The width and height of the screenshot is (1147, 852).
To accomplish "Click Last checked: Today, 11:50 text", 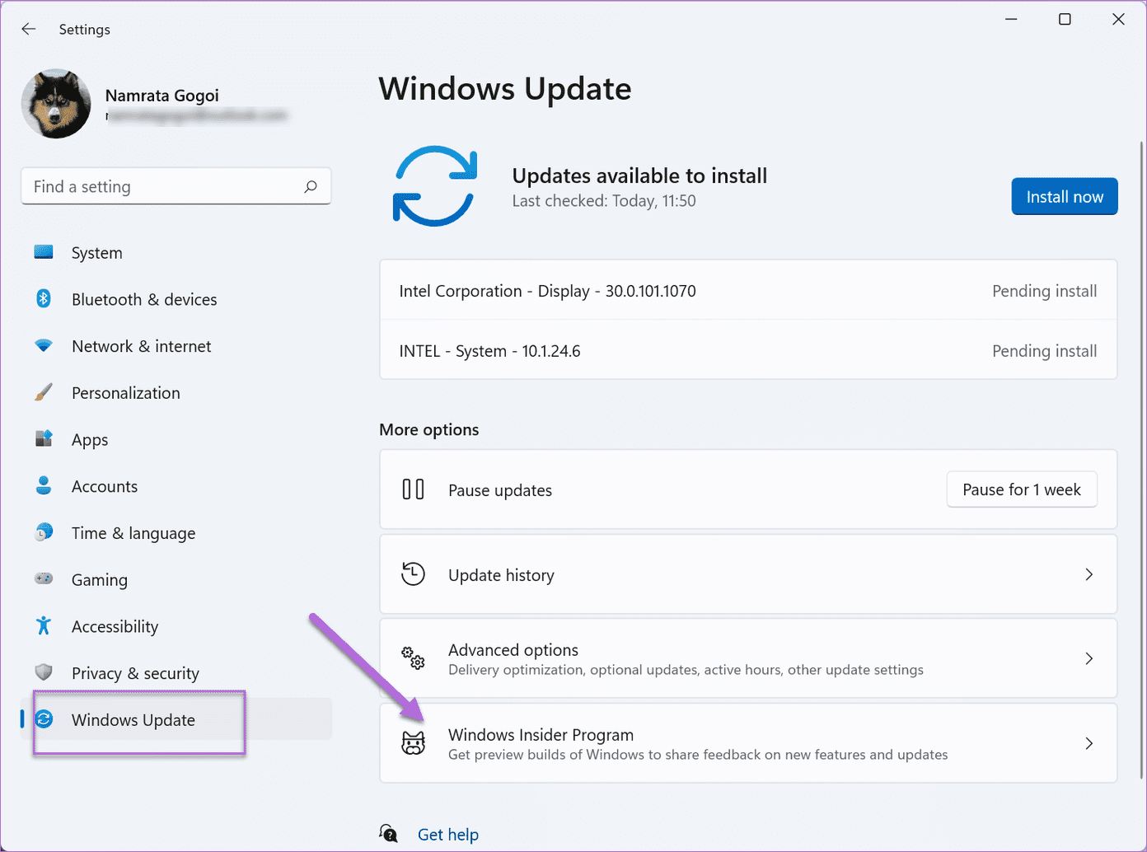I will point(604,201).
